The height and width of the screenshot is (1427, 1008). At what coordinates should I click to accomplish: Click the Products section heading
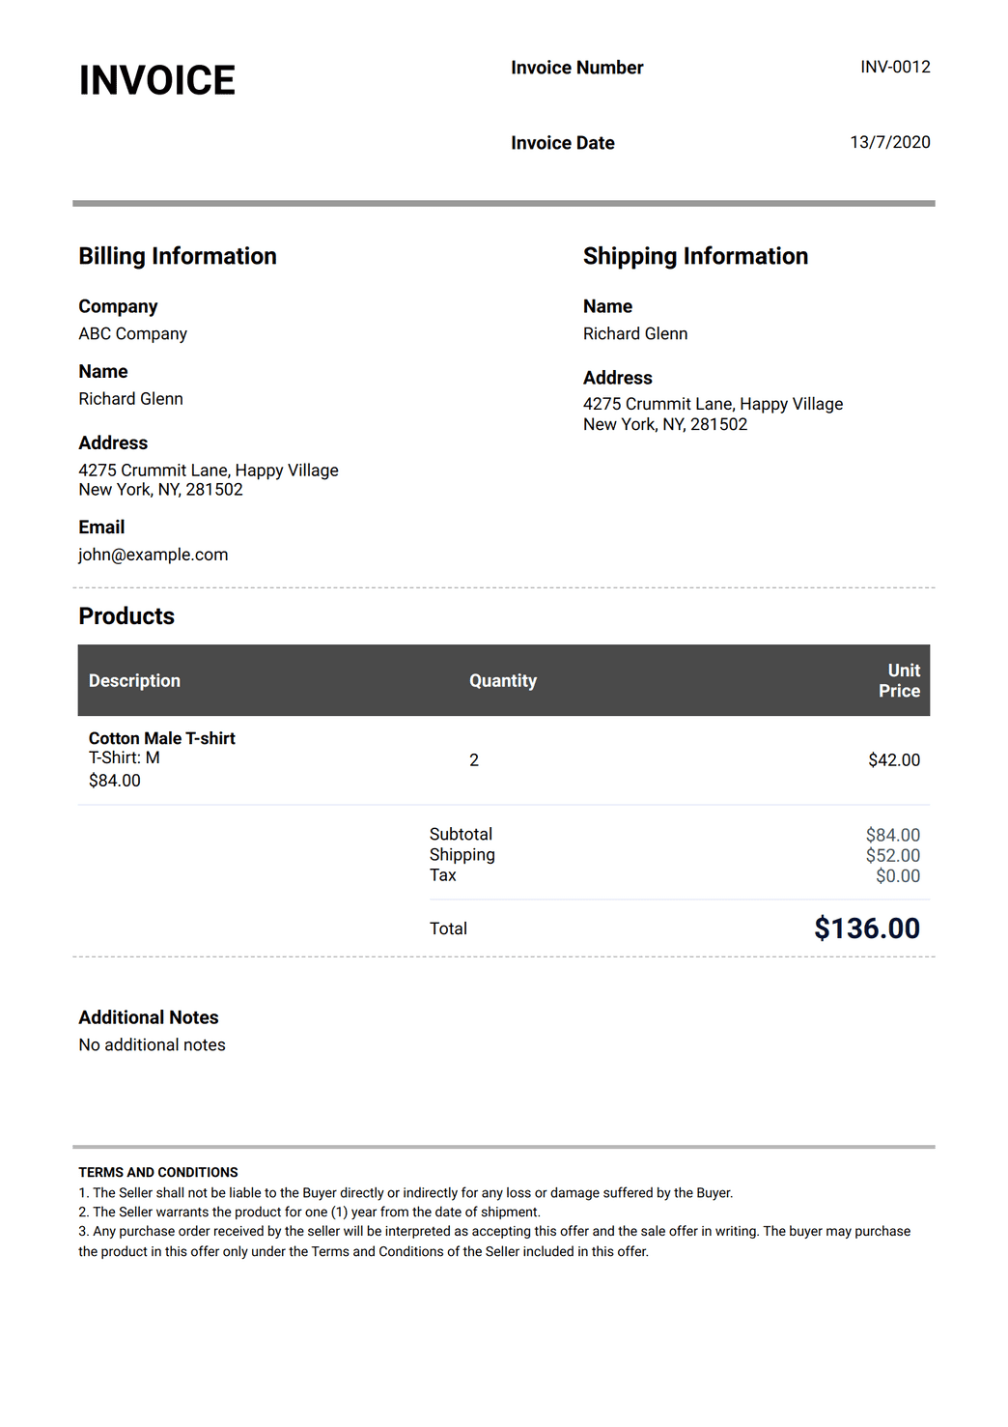126,616
